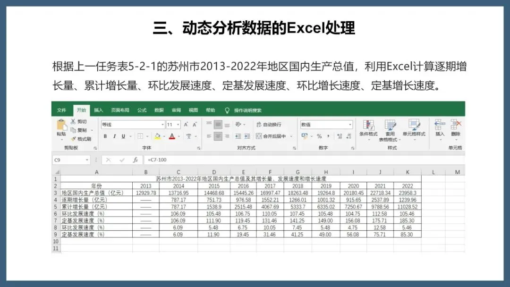Toggle Italic formatting

(x=114, y=136)
